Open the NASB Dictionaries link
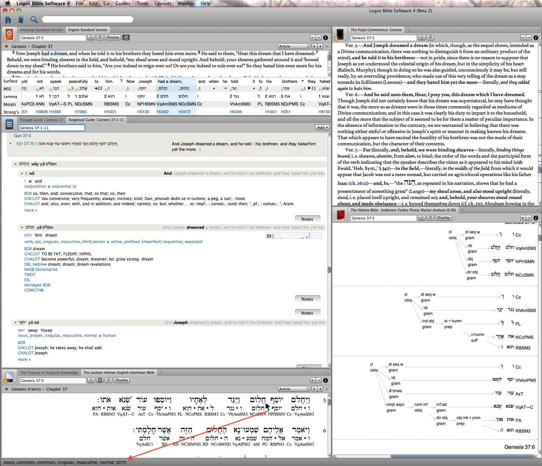This screenshot has height=466, width=542. pos(41,270)
